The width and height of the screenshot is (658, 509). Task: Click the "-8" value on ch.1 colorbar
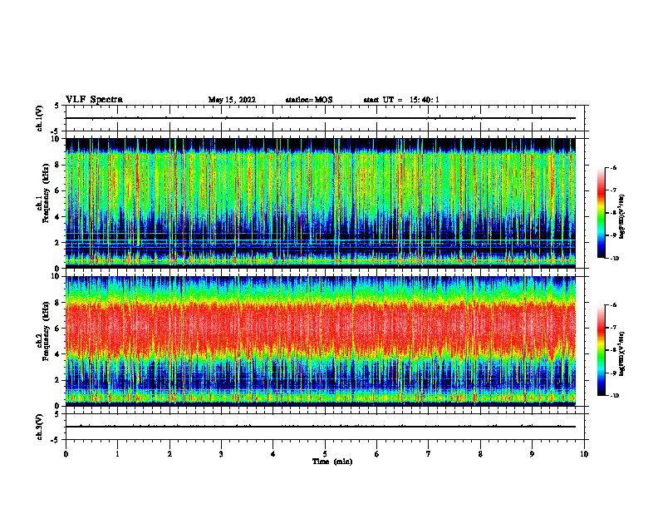pos(613,213)
